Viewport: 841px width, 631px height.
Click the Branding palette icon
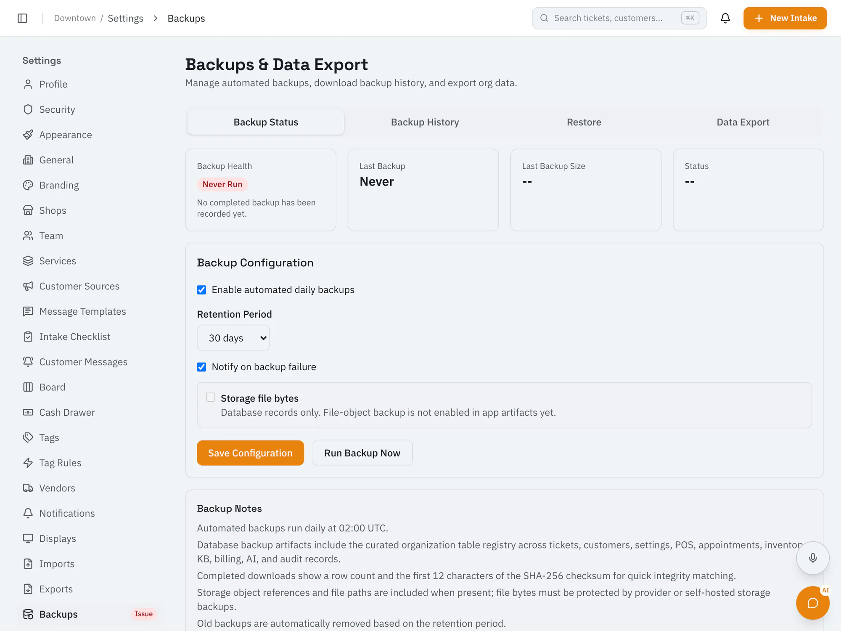[x=28, y=185]
